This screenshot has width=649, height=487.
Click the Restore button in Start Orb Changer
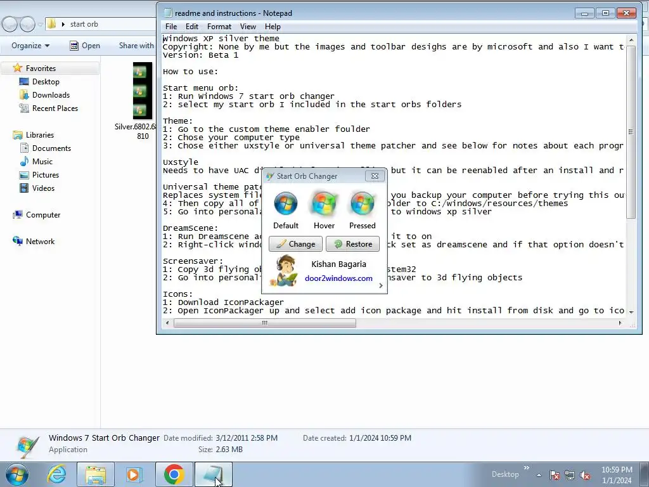(x=352, y=244)
